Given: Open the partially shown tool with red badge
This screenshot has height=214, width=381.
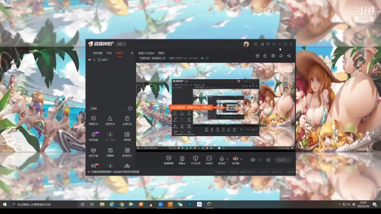Looking at the screenshot, I should pyautogui.click(x=94, y=165).
